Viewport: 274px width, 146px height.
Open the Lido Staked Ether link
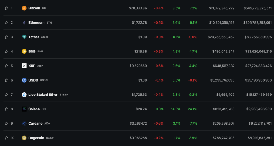tap(43, 95)
